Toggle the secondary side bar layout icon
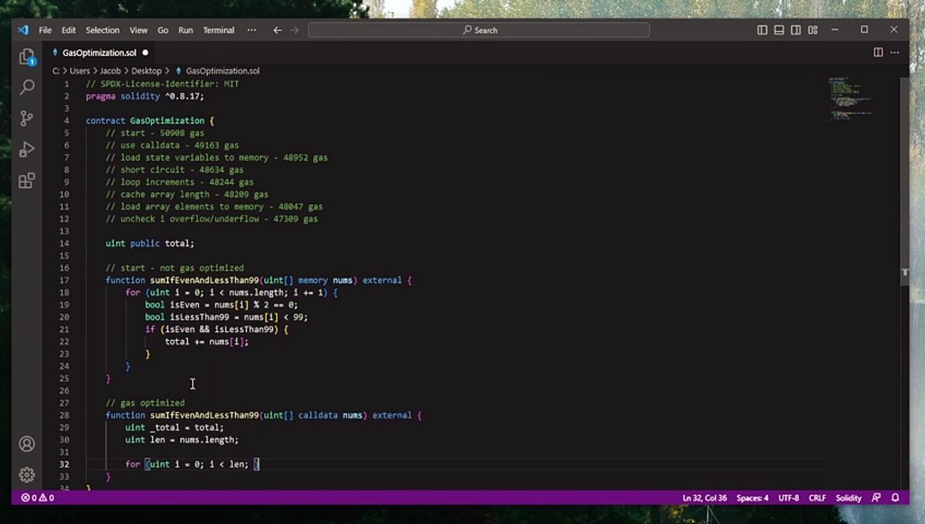This screenshot has height=524, width=925. 796,30
